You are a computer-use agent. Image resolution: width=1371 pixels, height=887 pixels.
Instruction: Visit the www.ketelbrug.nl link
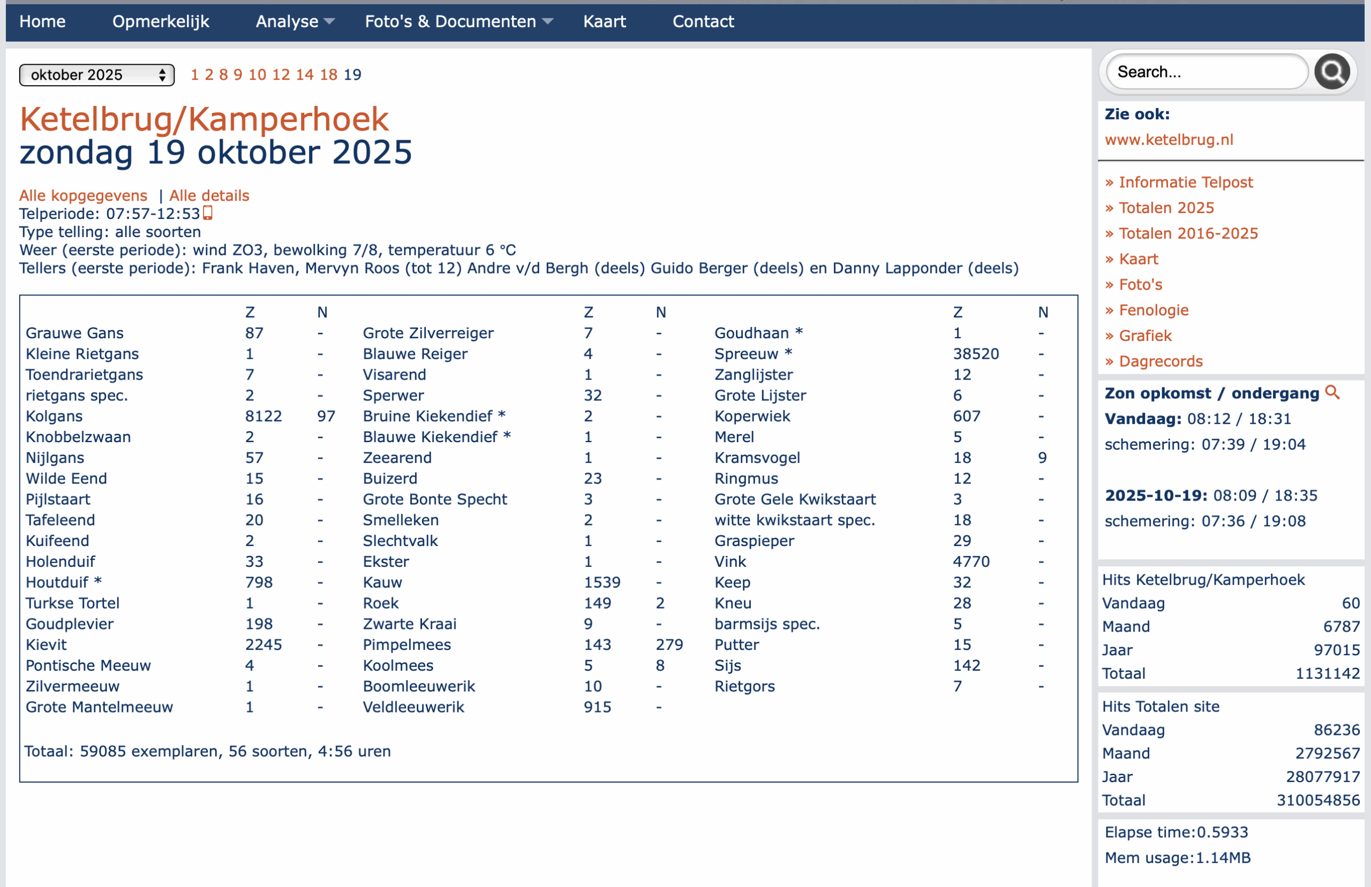[x=1169, y=139]
